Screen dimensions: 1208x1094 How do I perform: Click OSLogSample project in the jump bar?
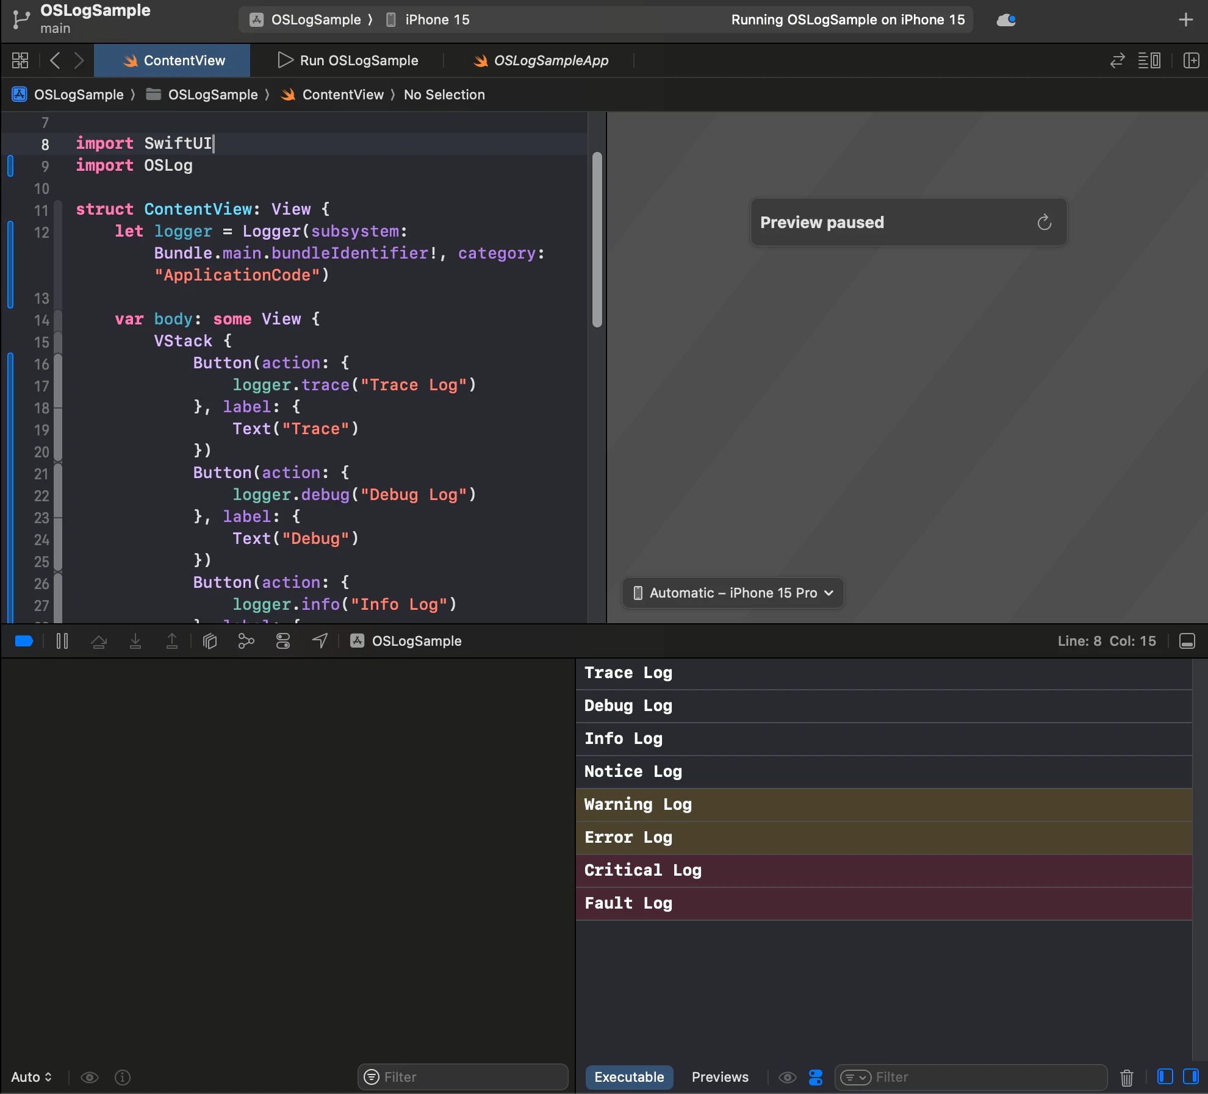tap(68, 95)
